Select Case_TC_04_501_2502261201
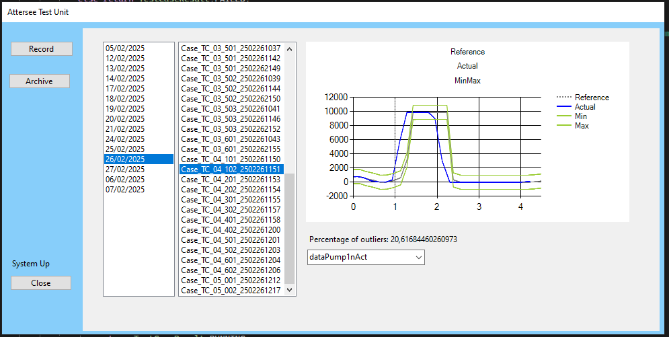This screenshot has height=337, width=669. pos(232,240)
